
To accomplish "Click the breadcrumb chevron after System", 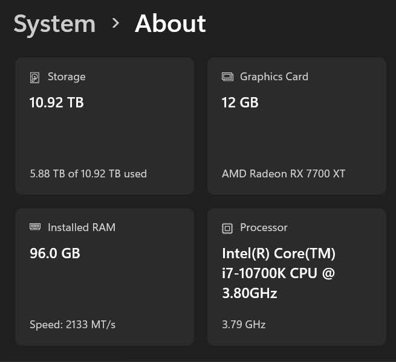I will pos(115,23).
